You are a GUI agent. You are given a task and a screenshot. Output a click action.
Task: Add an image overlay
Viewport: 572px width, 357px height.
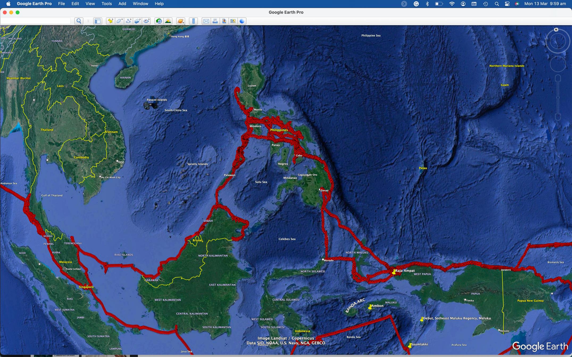[x=137, y=21]
